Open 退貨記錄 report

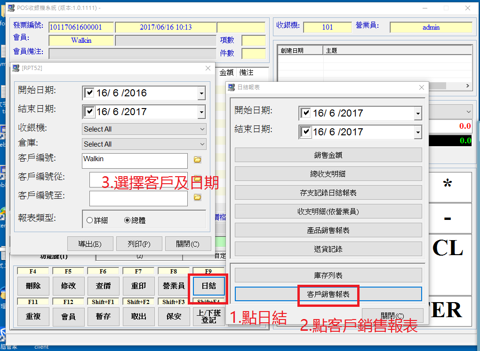(x=328, y=249)
